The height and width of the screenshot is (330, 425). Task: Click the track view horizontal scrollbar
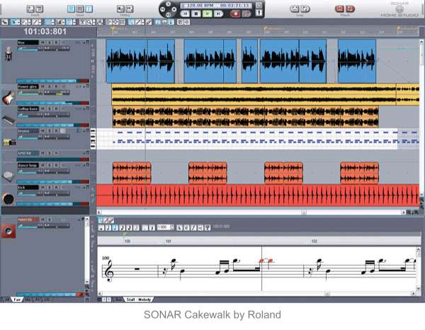pos(252,212)
